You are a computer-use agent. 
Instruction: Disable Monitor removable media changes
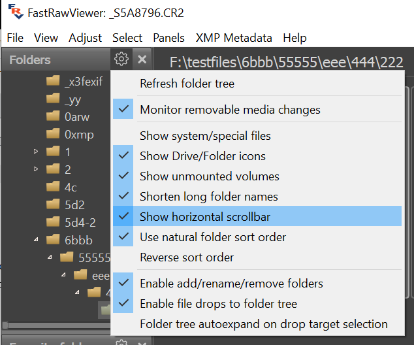coord(230,110)
